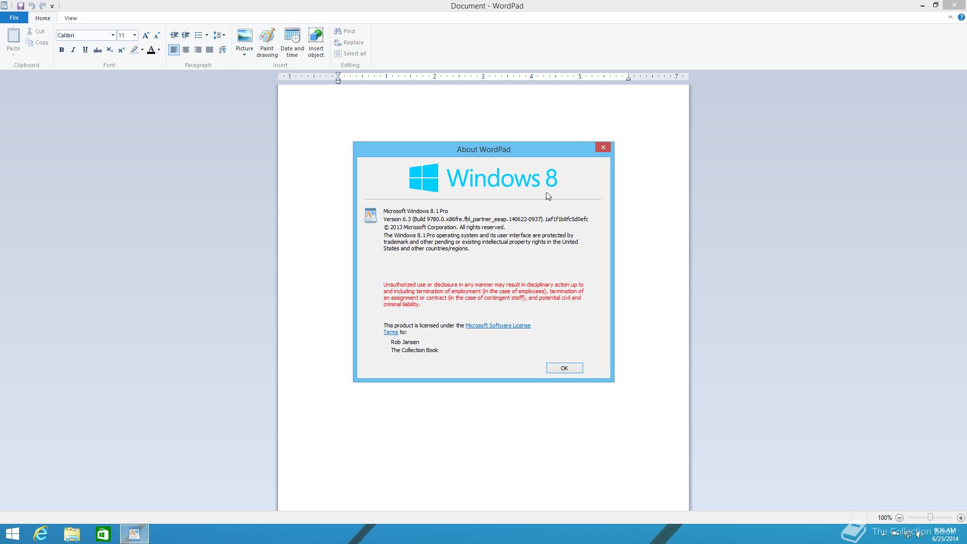Toggle Underline formatting
Screen dimensions: 967x544
[x=85, y=50]
